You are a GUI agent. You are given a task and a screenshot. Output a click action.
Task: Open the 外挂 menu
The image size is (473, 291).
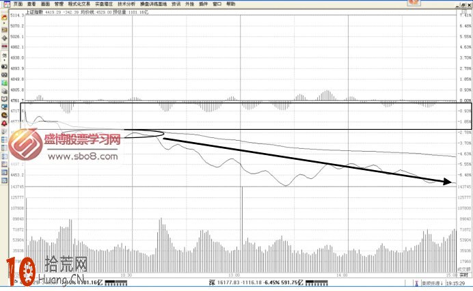(189, 4)
